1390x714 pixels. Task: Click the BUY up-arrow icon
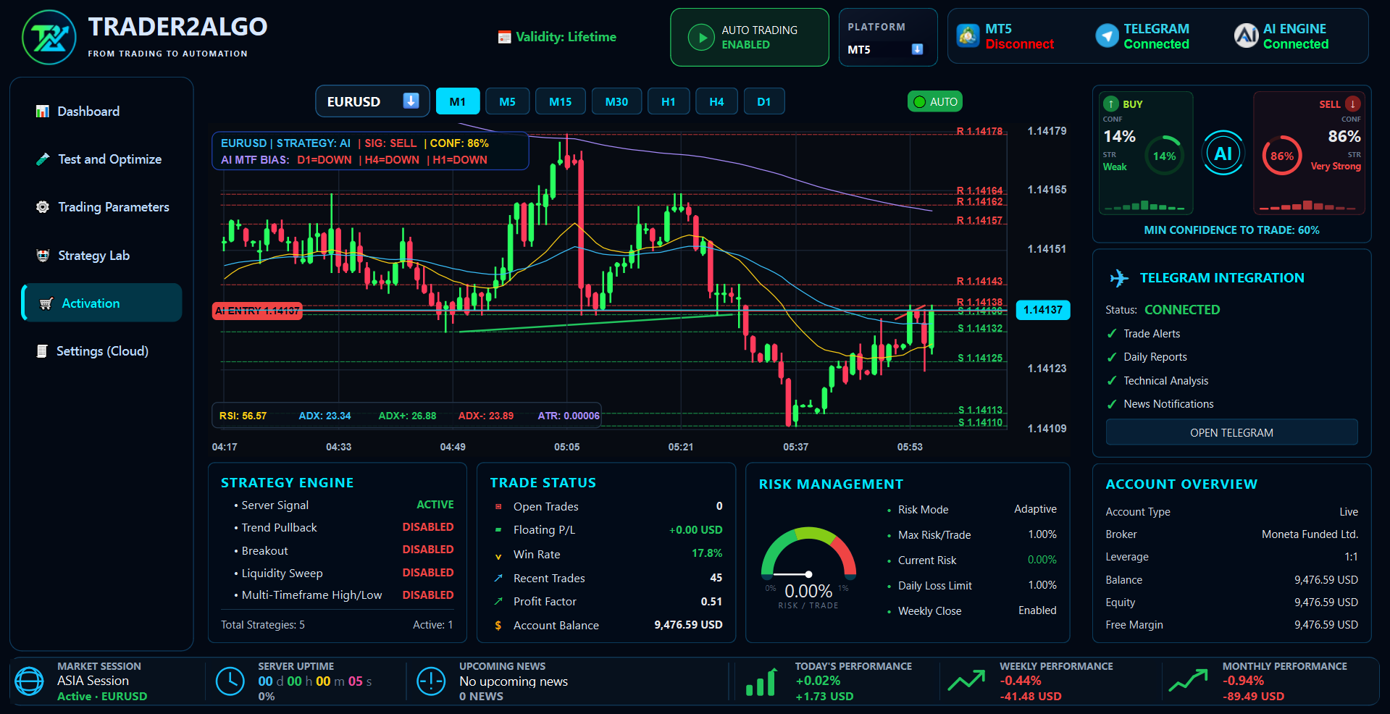[1111, 104]
